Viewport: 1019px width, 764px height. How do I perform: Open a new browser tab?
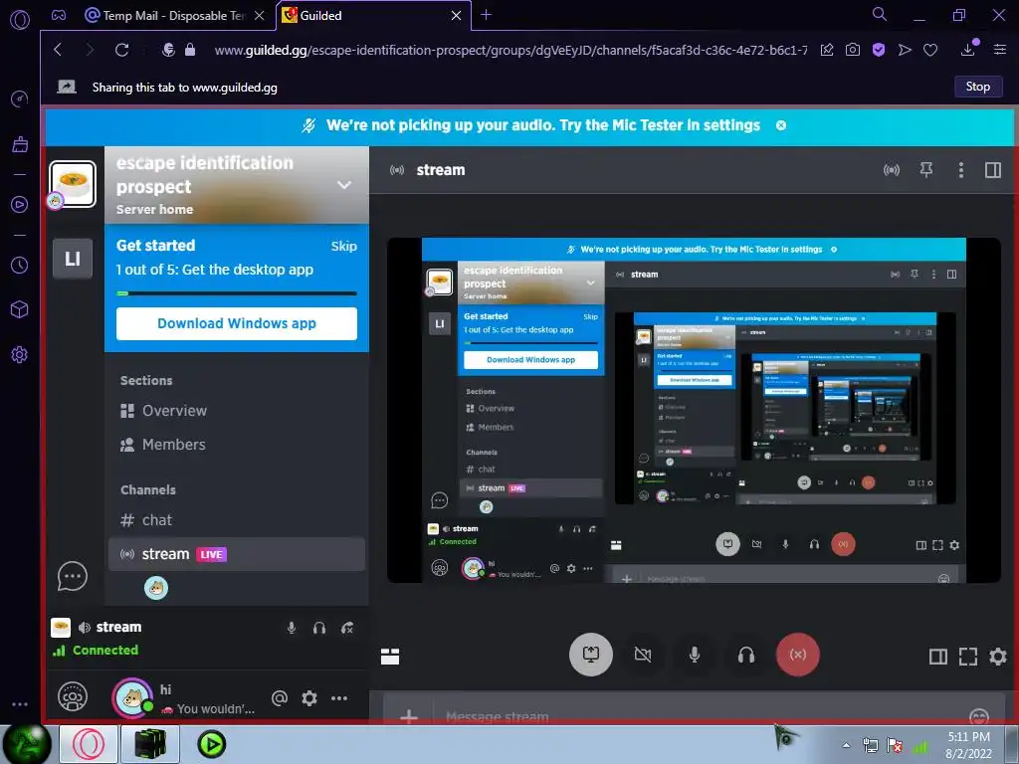point(486,14)
